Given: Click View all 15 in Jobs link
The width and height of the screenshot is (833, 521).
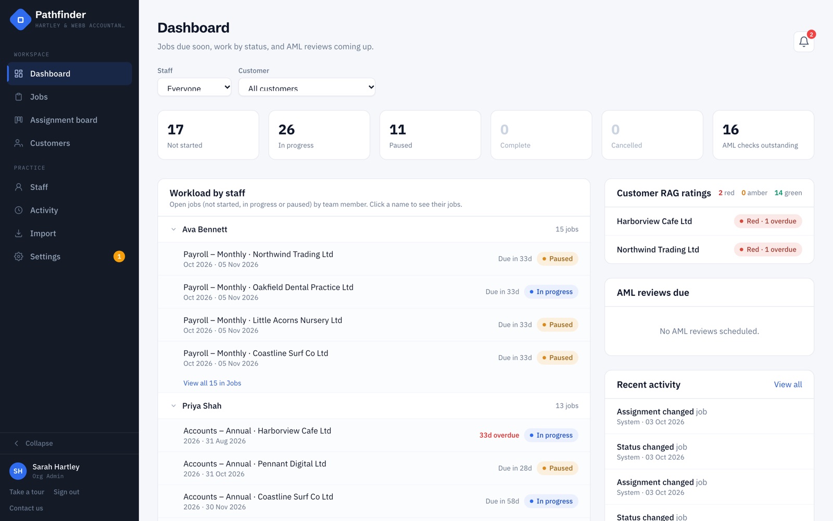Looking at the screenshot, I should pyautogui.click(x=212, y=383).
